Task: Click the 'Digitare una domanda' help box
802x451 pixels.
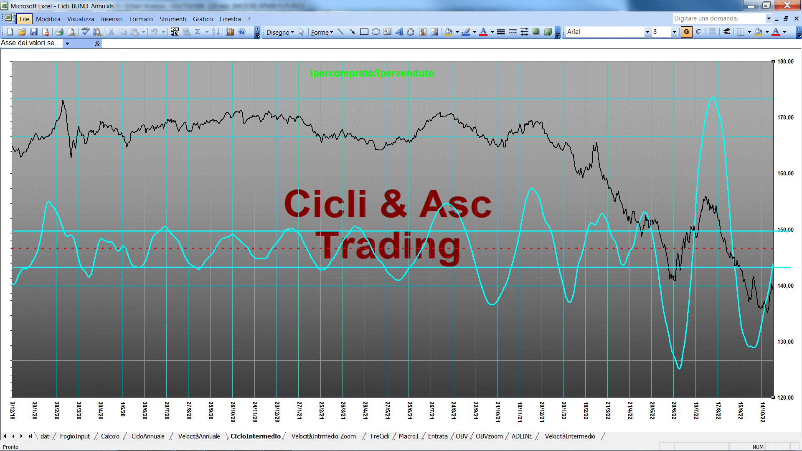Action: tap(718, 18)
